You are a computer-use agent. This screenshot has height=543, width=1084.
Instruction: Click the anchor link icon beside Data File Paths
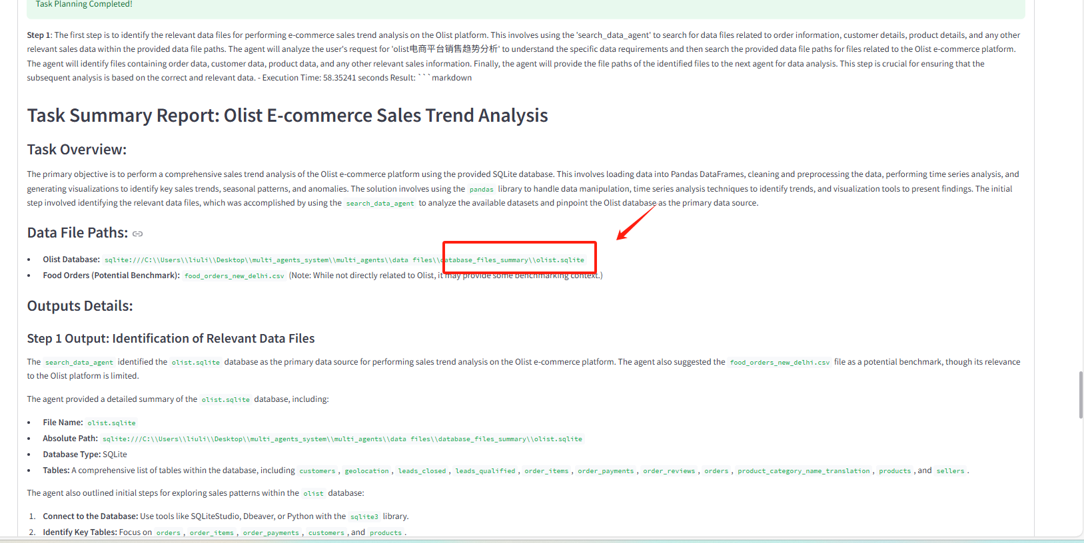138,234
